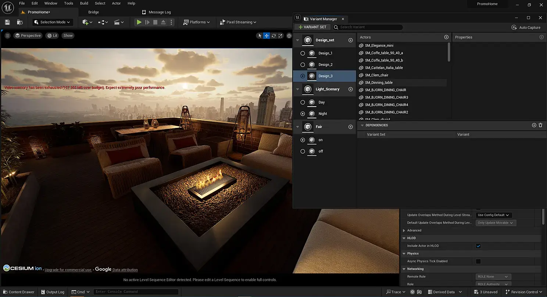Click the Save icon in the toolbar
The height and width of the screenshot is (297, 547).
(x=7, y=22)
